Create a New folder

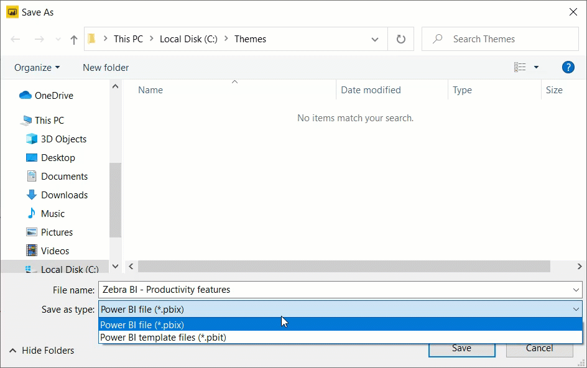tap(106, 67)
